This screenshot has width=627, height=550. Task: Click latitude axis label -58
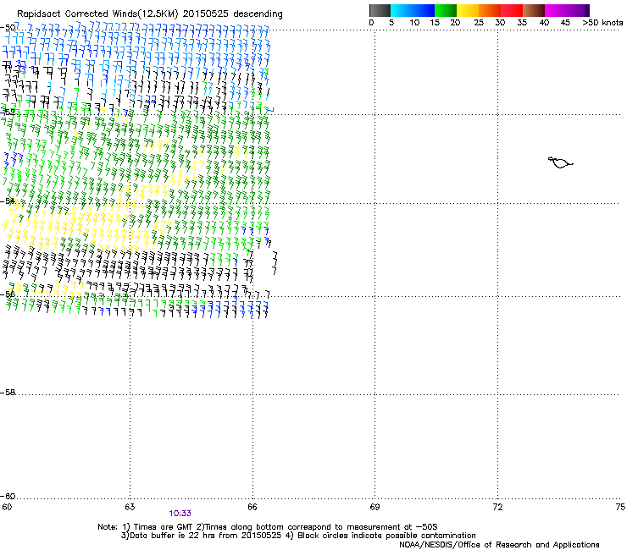click(8, 393)
